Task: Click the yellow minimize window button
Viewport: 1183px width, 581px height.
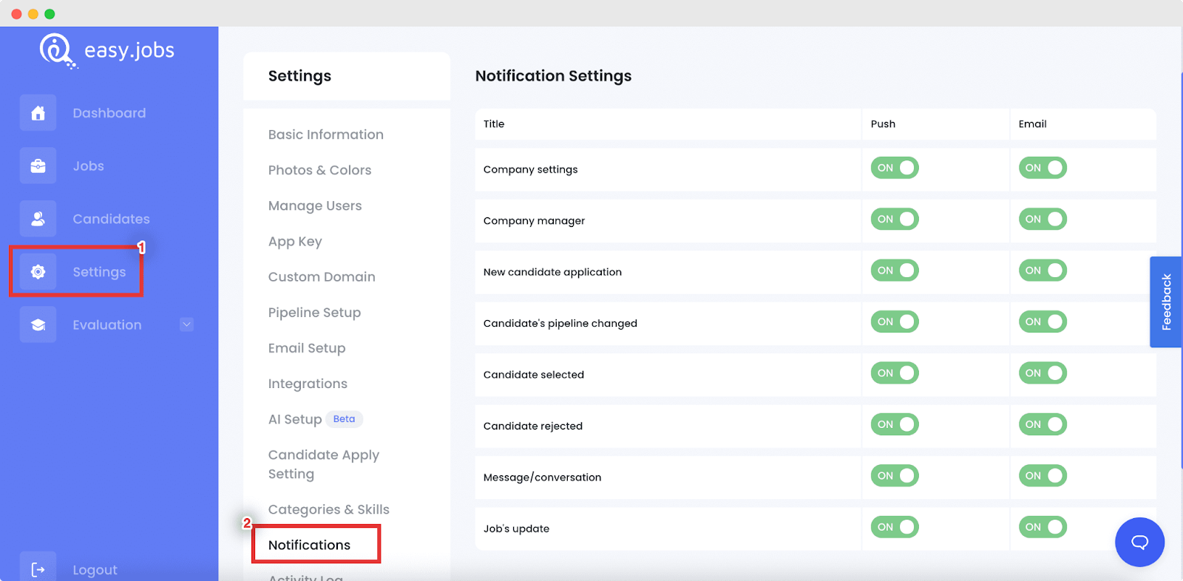Action: (33, 14)
